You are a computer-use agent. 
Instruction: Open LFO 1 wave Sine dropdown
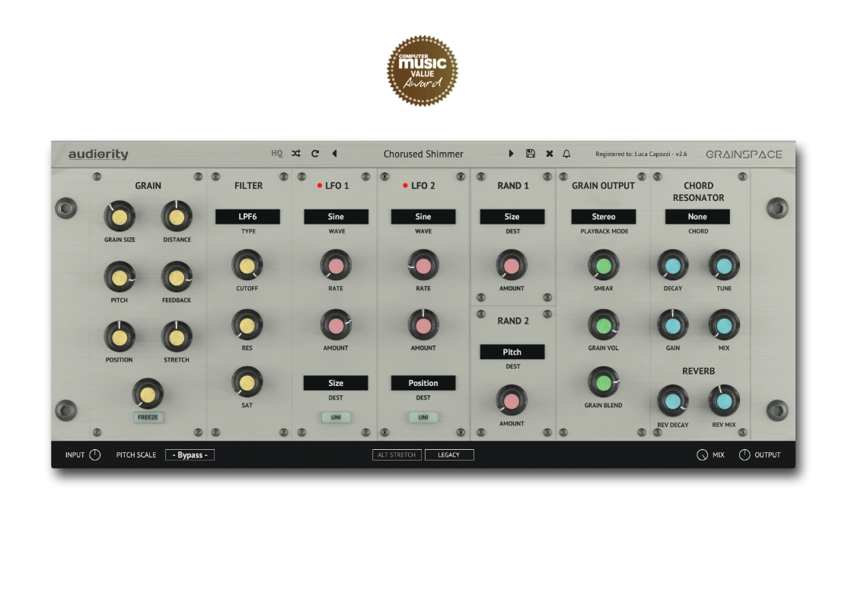coord(336,217)
